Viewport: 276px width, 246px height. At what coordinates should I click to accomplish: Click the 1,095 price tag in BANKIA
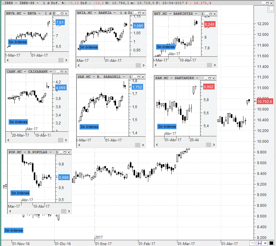(138, 26)
